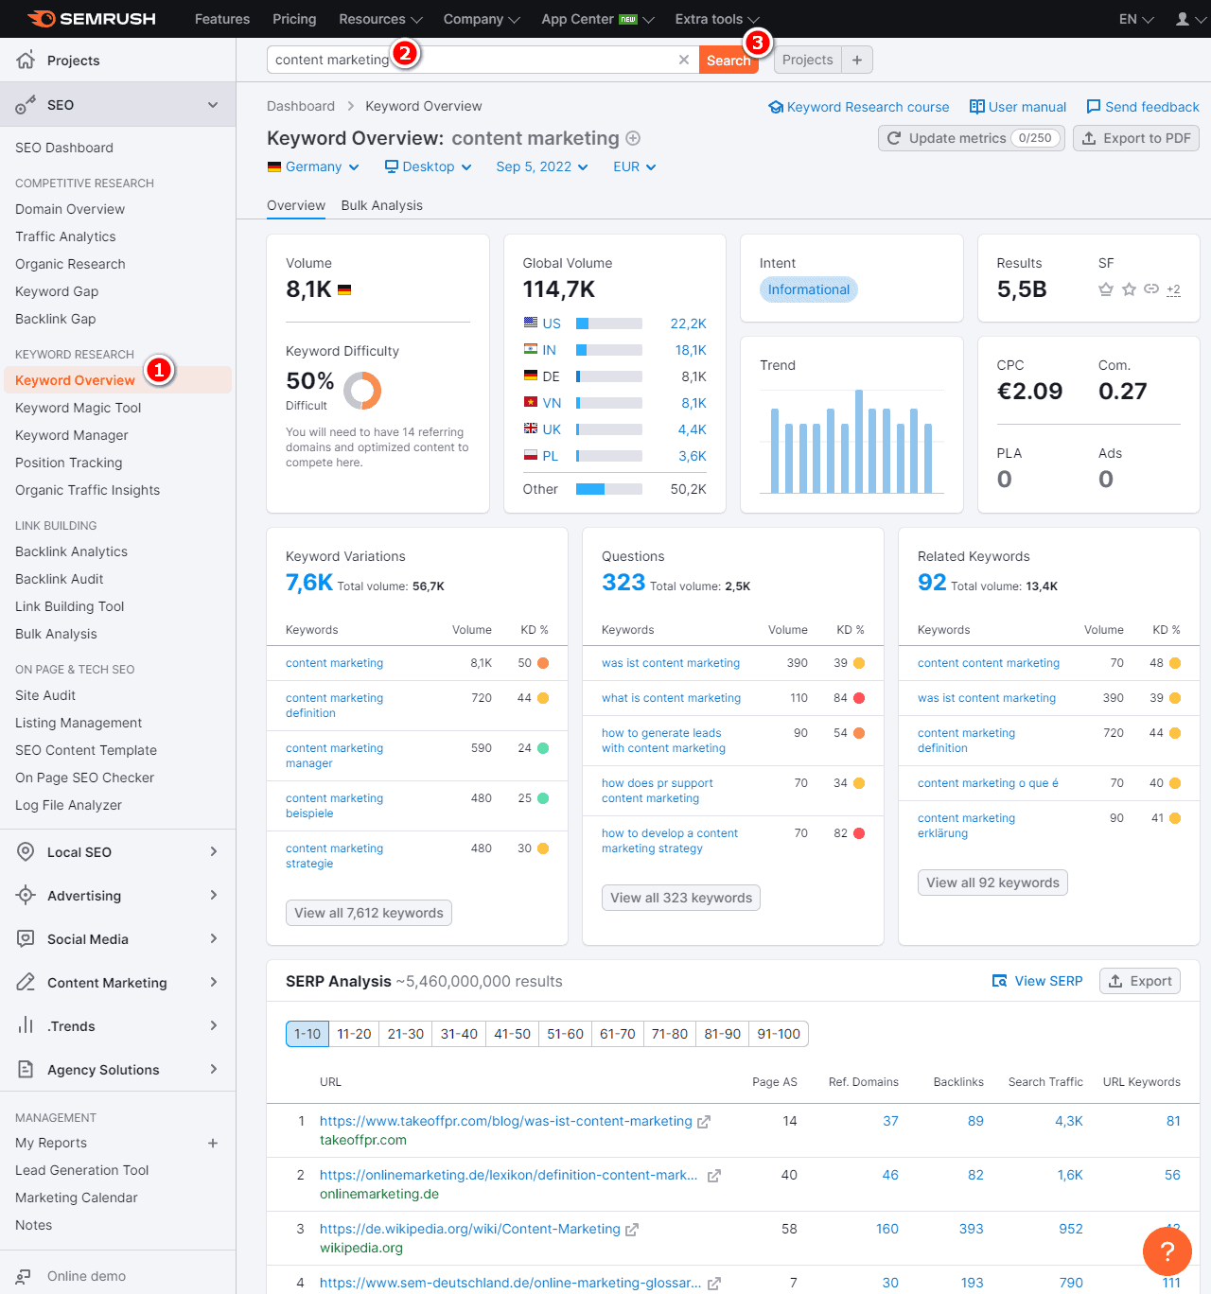Open external link for takeoffpr.com result
This screenshot has width=1211, height=1294.
click(x=704, y=1122)
